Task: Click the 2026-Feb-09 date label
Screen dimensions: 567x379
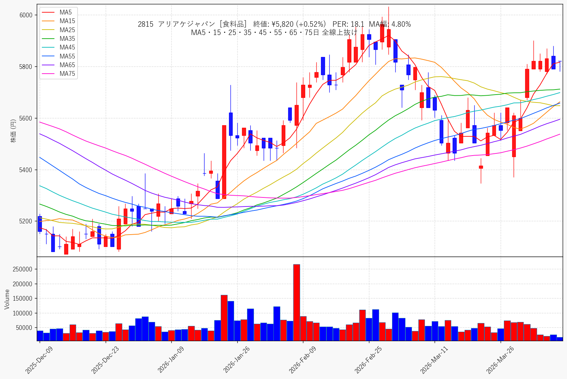Action: point(302,360)
